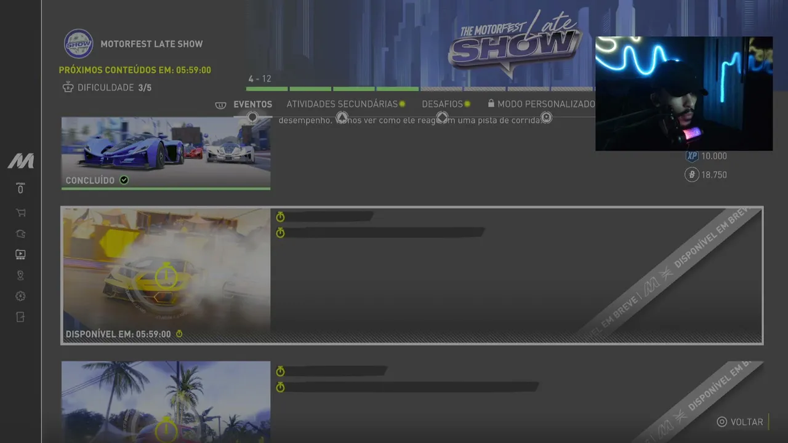Click the DISPONÍVEL EM: 05:59:00 label
This screenshot has height=443, width=788.
pos(118,334)
